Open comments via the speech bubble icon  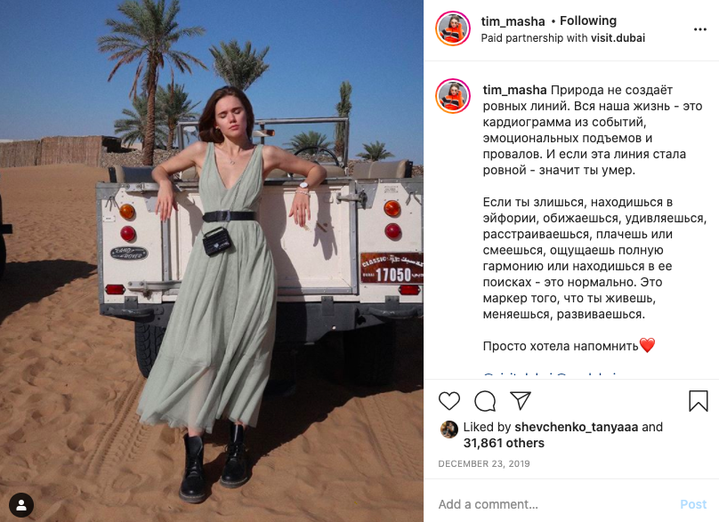(485, 401)
